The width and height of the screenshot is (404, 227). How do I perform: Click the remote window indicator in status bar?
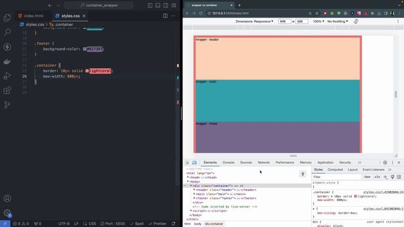click(x=5, y=224)
